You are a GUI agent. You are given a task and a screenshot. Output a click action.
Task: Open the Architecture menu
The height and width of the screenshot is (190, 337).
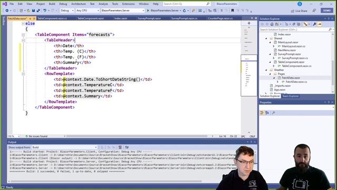coord(78,4)
